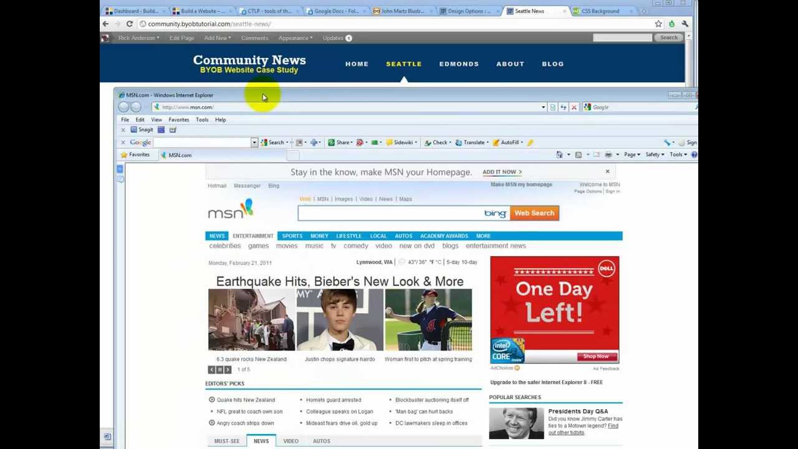The image size is (798, 449).
Task: Click the Google toolbar highlighter pen icon
Action: [x=530, y=142]
